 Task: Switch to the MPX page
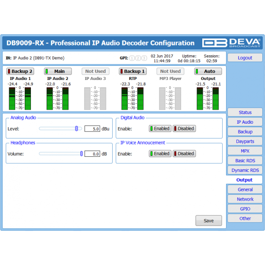[245, 151]
